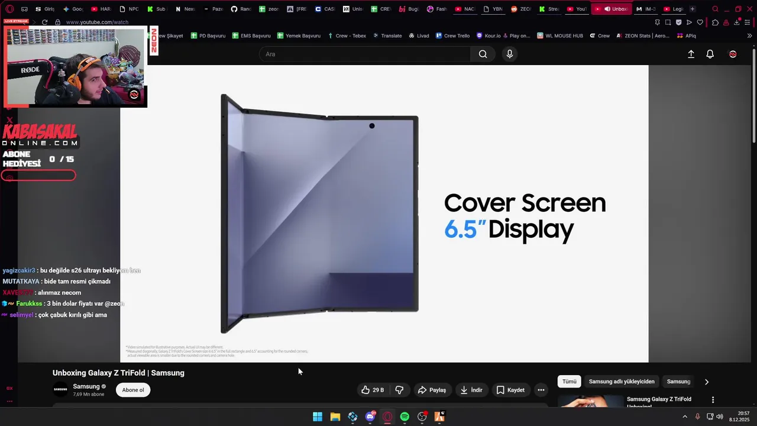The height and width of the screenshot is (426, 757).
Task: Open the YouTube account avatar menu
Action: tap(733, 54)
